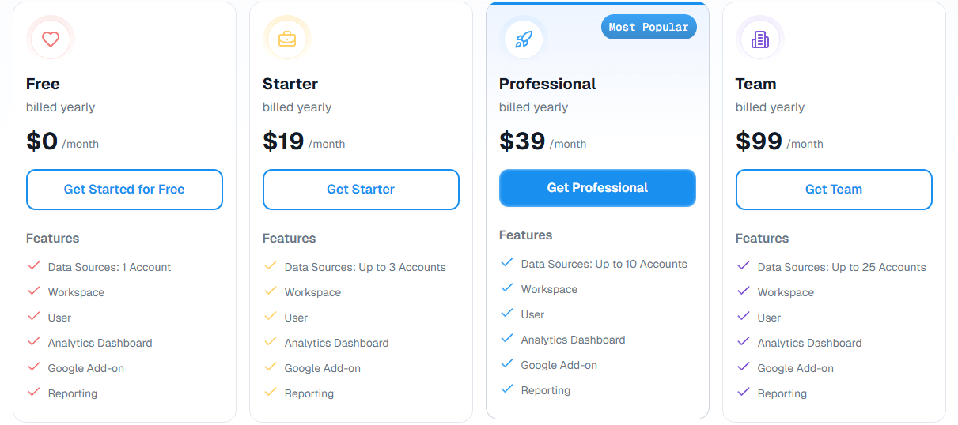The width and height of the screenshot is (958, 425).
Task: Click the rocket icon on Professional plan
Action: click(524, 39)
